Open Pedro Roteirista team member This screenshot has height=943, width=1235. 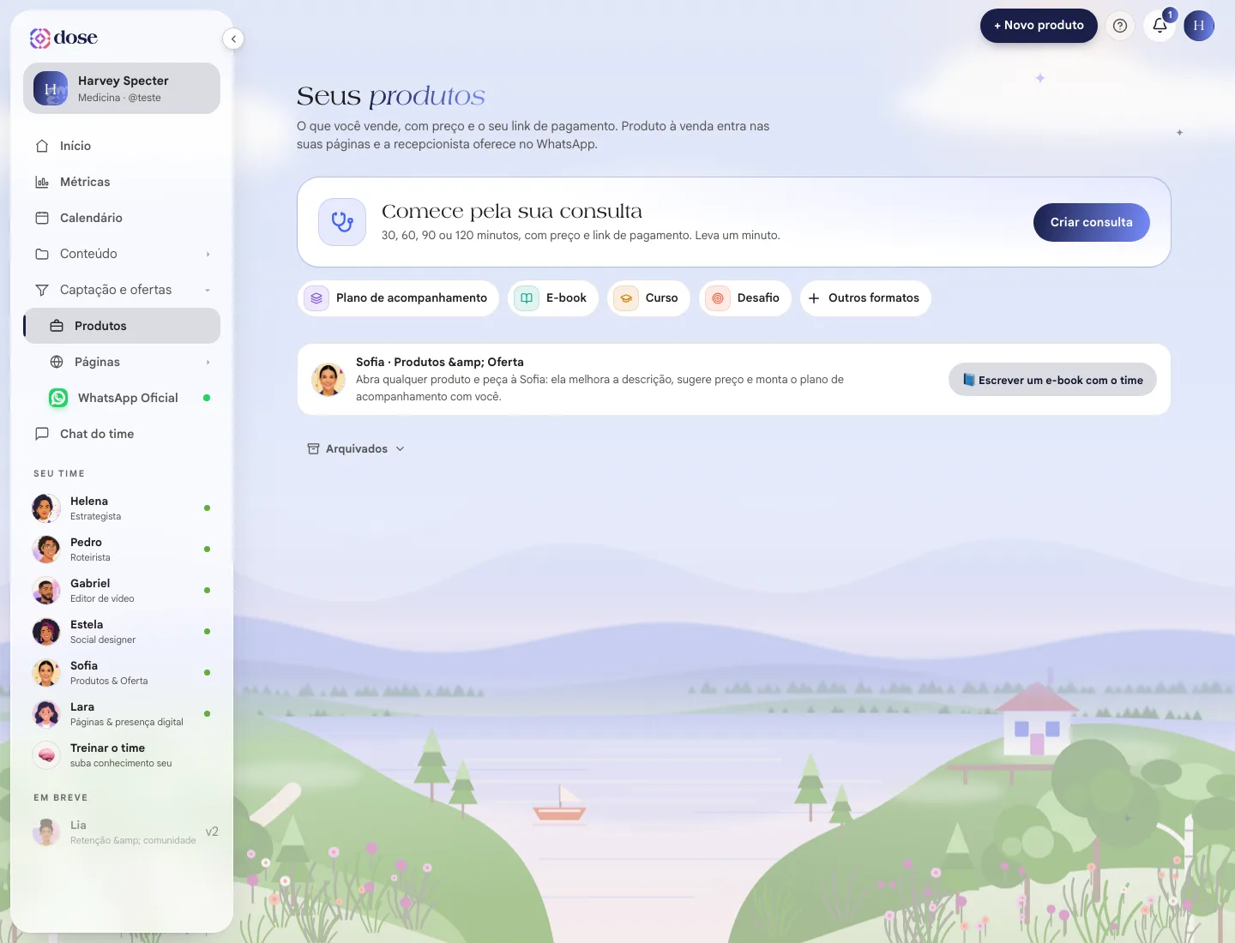[x=122, y=549]
